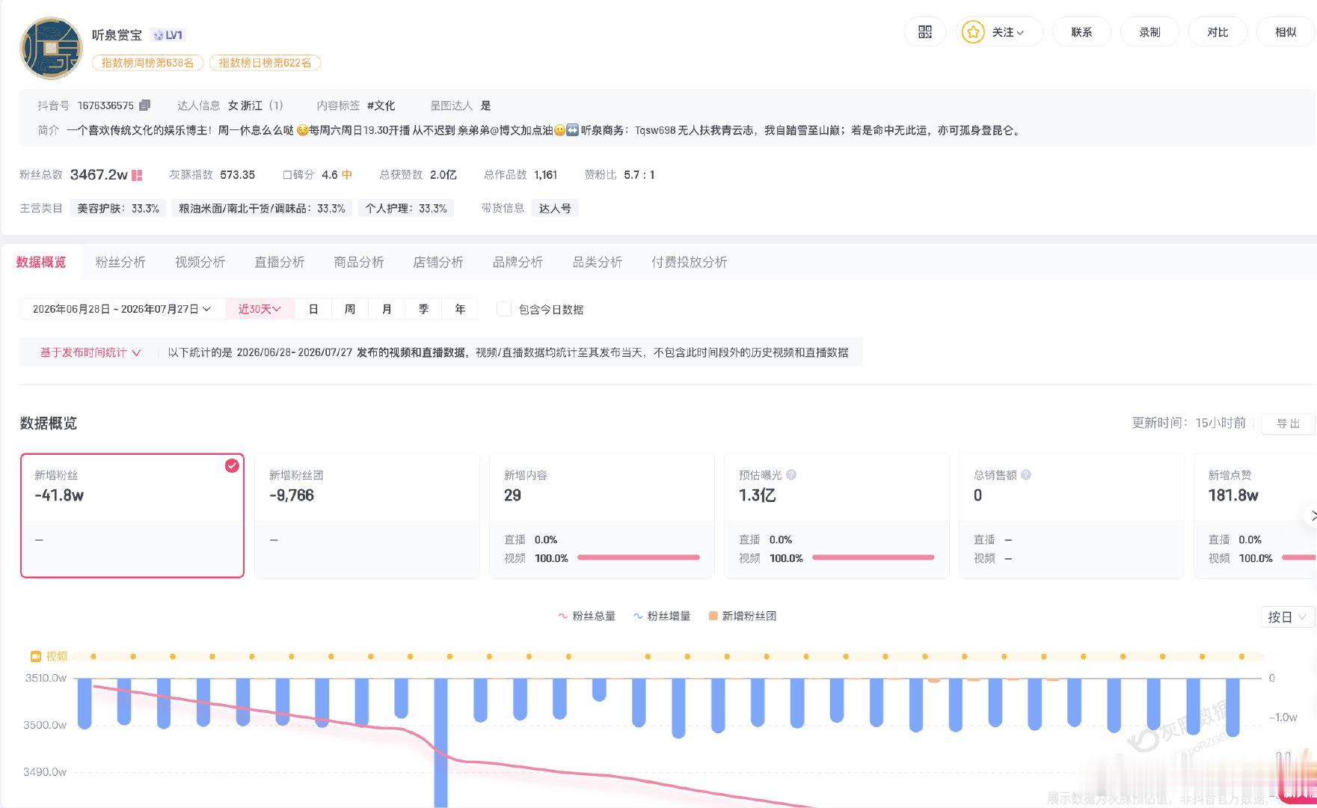
Task: Toggle the 粉丝总量 legend line icon
Action: coord(562,616)
